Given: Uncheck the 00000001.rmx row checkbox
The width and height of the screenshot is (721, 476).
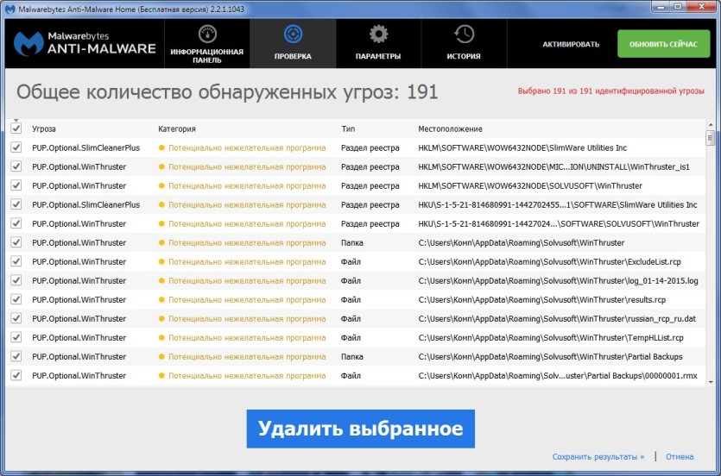Looking at the screenshot, I should click(x=16, y=375).
